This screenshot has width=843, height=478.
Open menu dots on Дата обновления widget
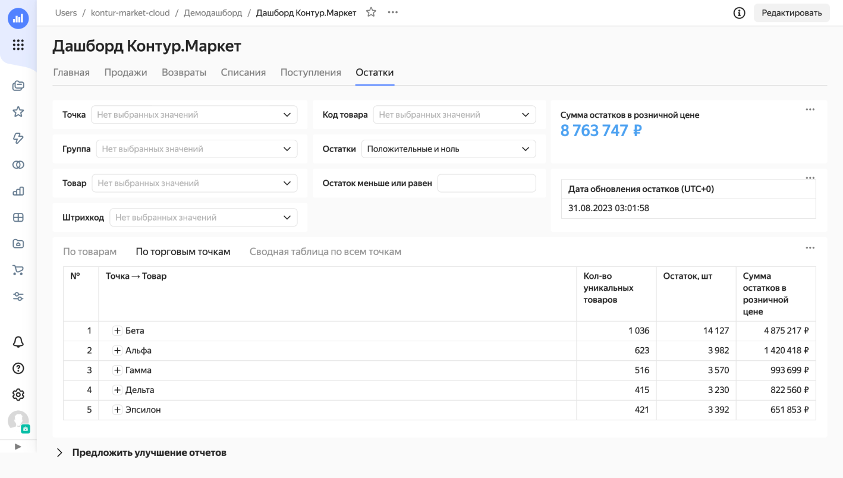click(810, 178)
